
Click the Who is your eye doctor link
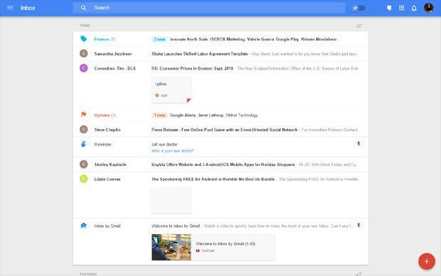tap(173, 151)
